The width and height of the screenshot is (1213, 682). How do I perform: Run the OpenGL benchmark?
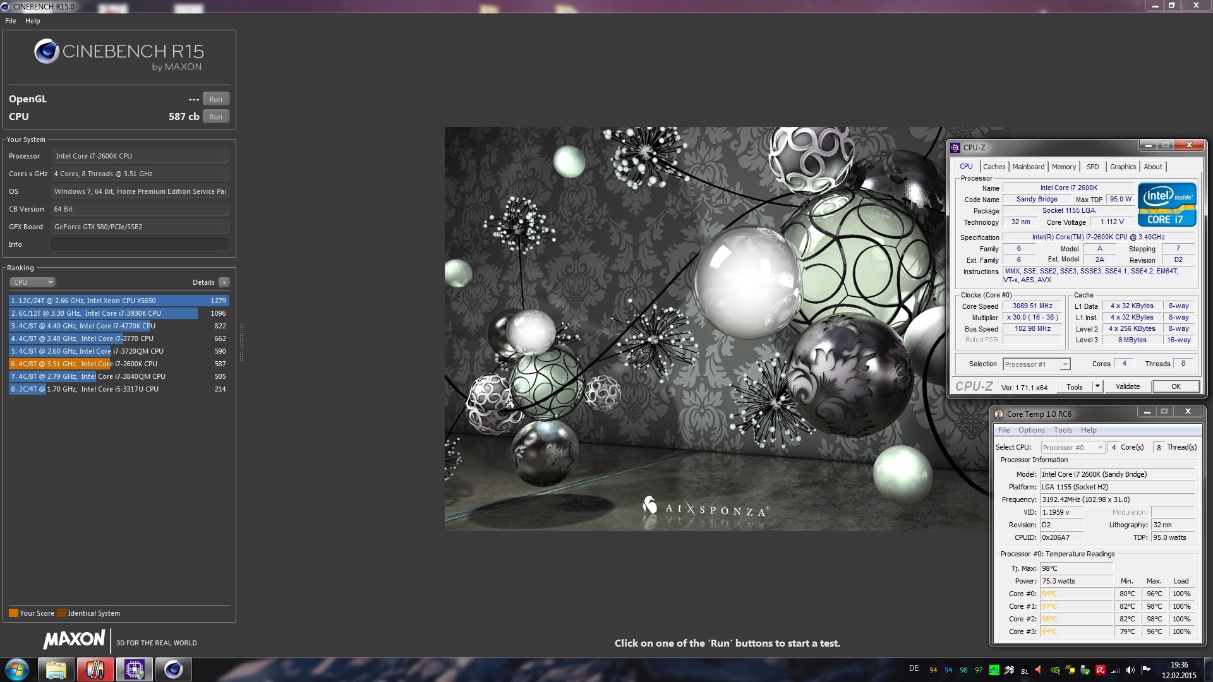coord(215,99)
